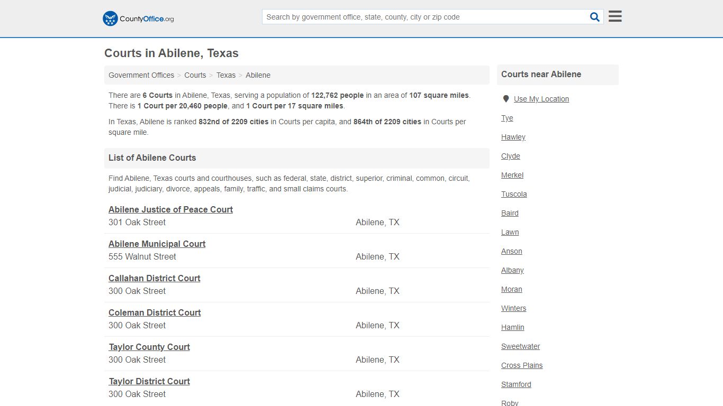Image resolution: width=723 pixels, height=406 pixels.
Task: Click the 122,762 people population figure
Action: point(338,95)
